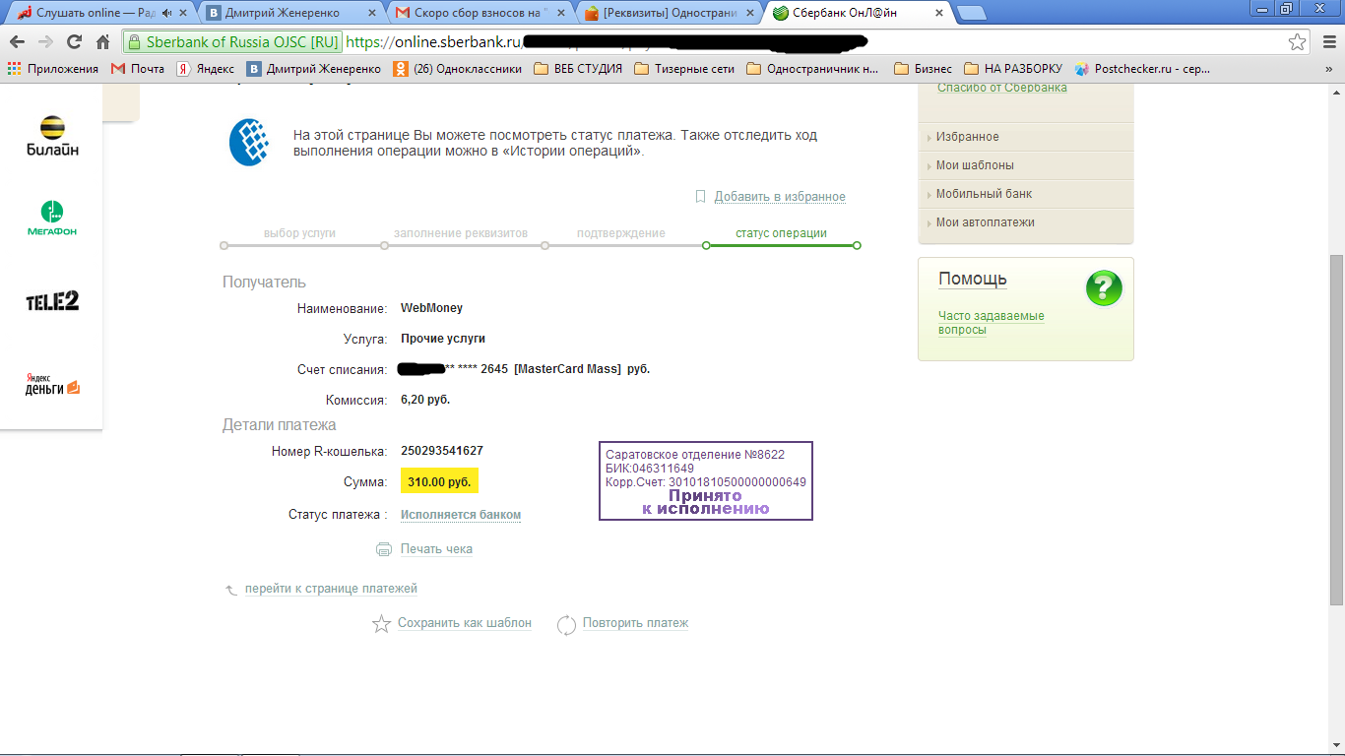The height and width of the screenshot is (756, 1345).
Task: Open the Бизнес bookmarks folder
Action: tap(923, 69)
